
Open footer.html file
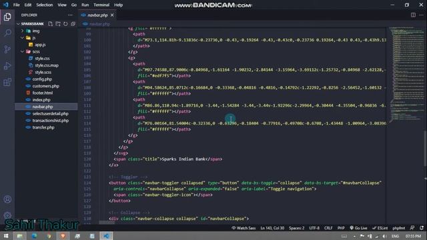click(x=43, y=93)
